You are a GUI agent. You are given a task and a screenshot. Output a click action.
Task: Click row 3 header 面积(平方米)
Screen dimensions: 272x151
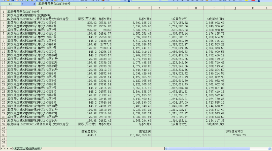point(87,19)
